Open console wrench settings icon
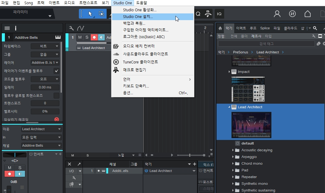Viewport: 325px width, 193px height. [x=74, y=178]
